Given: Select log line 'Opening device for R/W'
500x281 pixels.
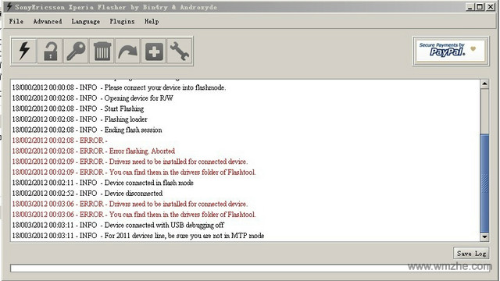Looking at the screenshot, I should coord(92,98).
